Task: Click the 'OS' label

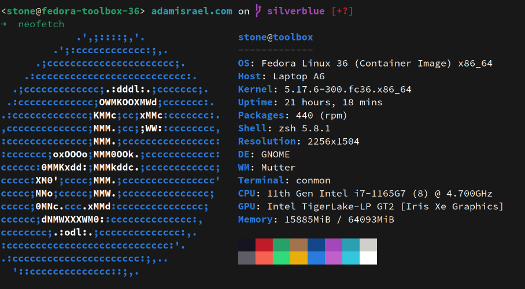Action: (x=244, y=64)
